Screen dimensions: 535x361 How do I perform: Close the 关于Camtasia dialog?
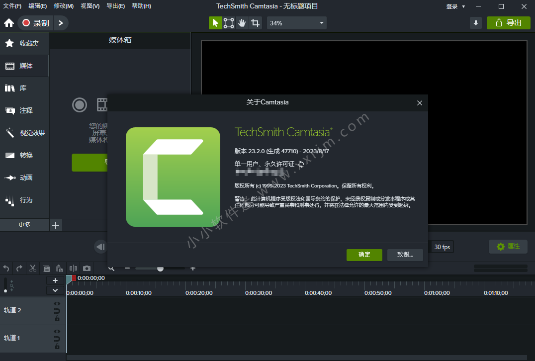[420, 103]
